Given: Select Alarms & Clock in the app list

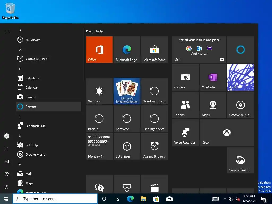Looking at the screenshot, I should tap(49, 59).
